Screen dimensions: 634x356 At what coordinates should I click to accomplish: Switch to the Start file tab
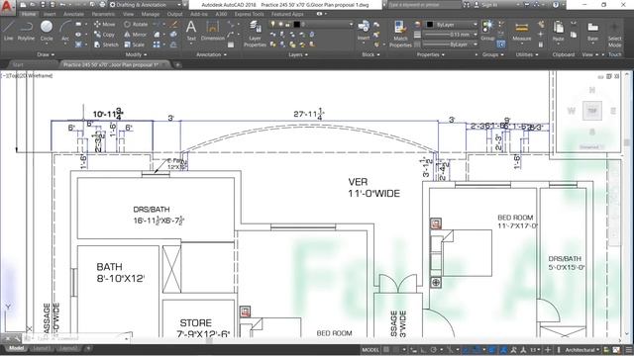(x=18, y=64)
